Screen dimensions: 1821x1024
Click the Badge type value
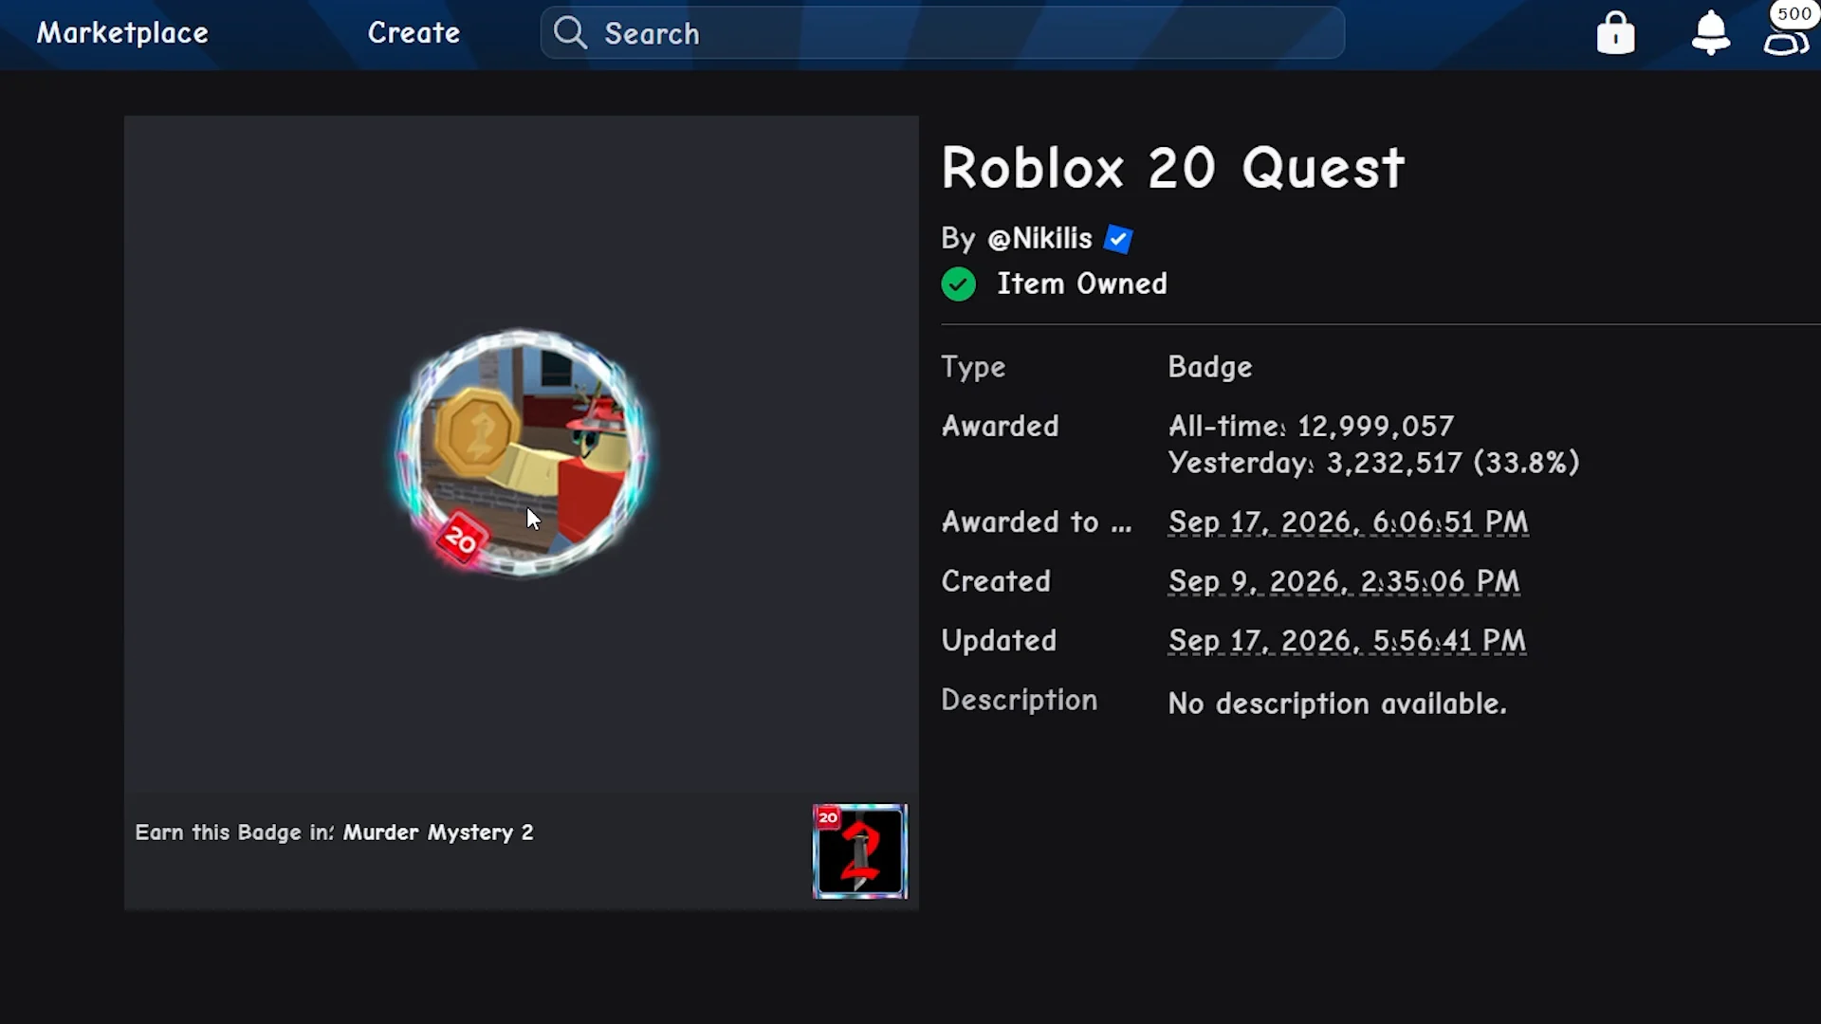1209,367
